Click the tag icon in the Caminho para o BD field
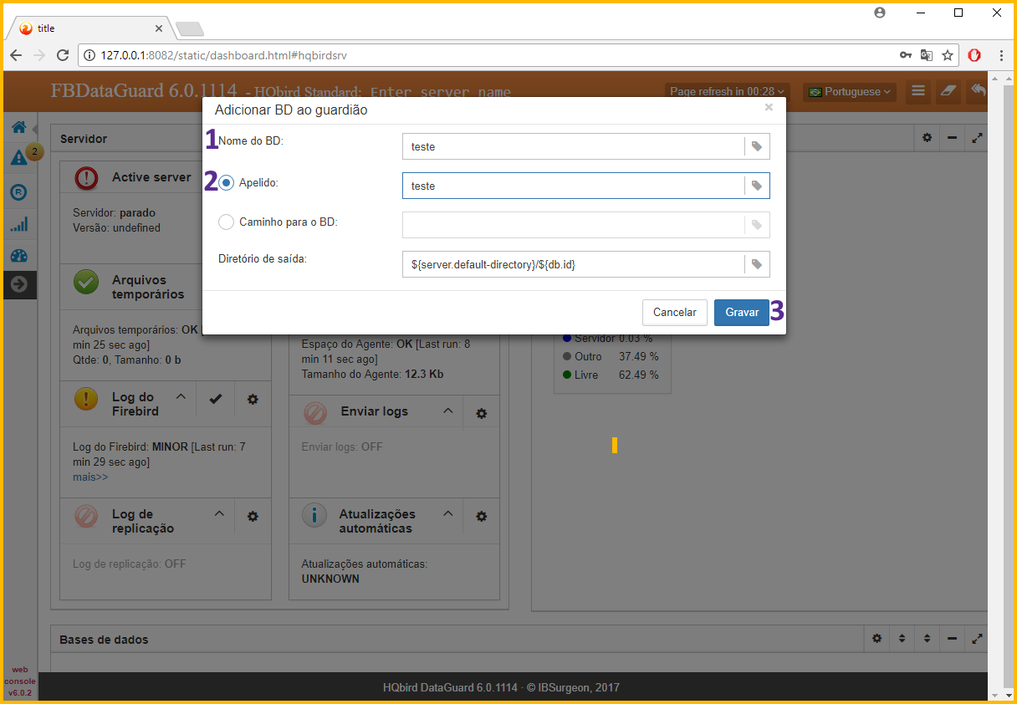This screenshot has height=704, width=1017. (x=757, y=225)
